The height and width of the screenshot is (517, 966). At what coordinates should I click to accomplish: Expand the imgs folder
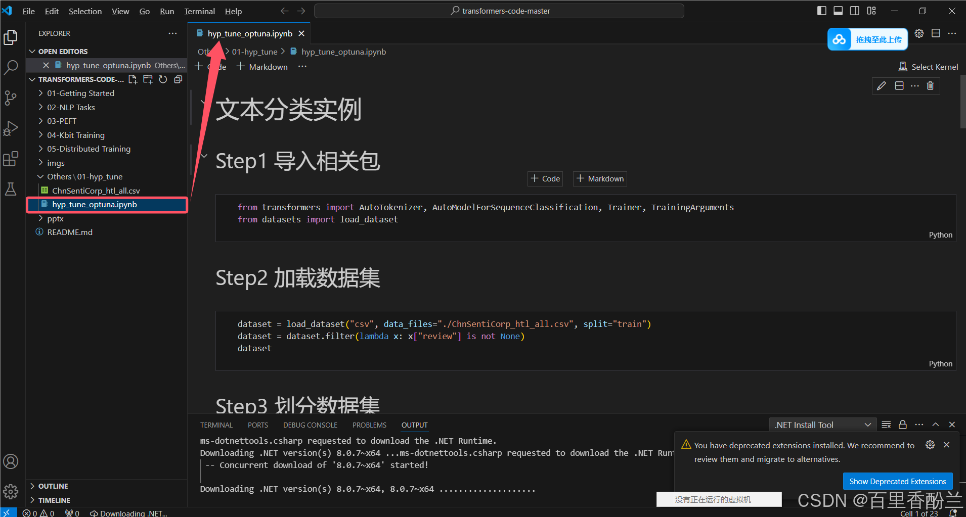tap(40, 163)
